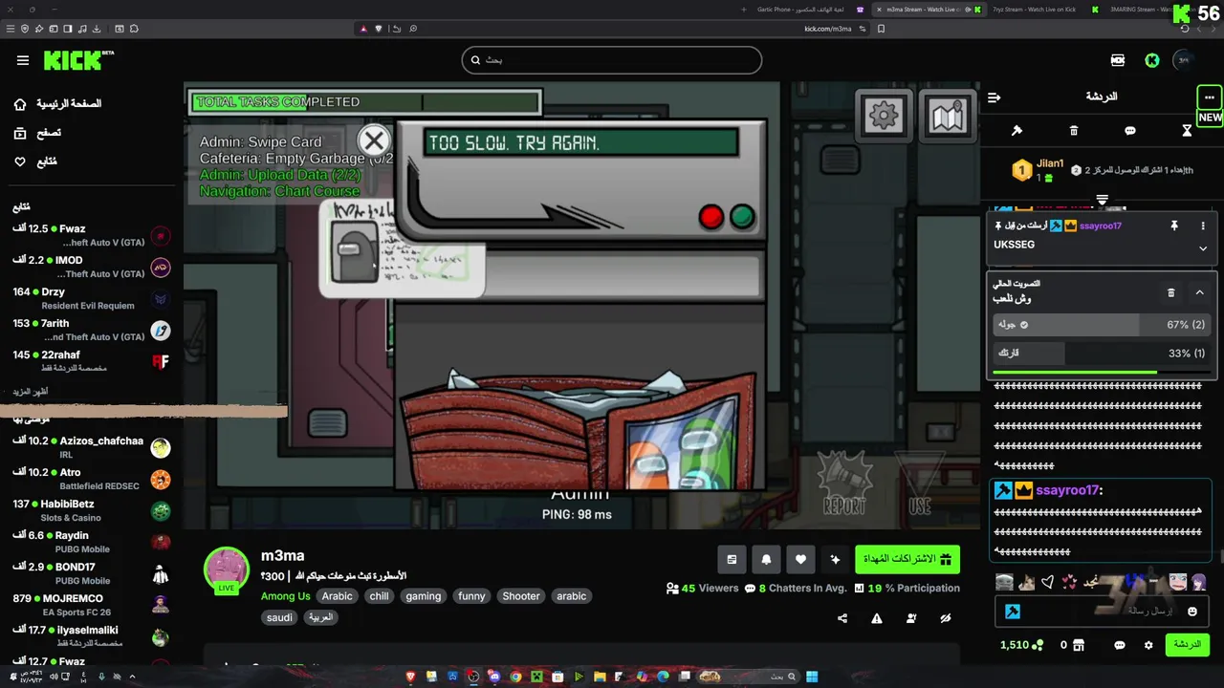Click the total tasks completed progress bar
Image resolution: width=1224 pixels, height=688 pixels.
pyautogui.click(x=366, y=102)
